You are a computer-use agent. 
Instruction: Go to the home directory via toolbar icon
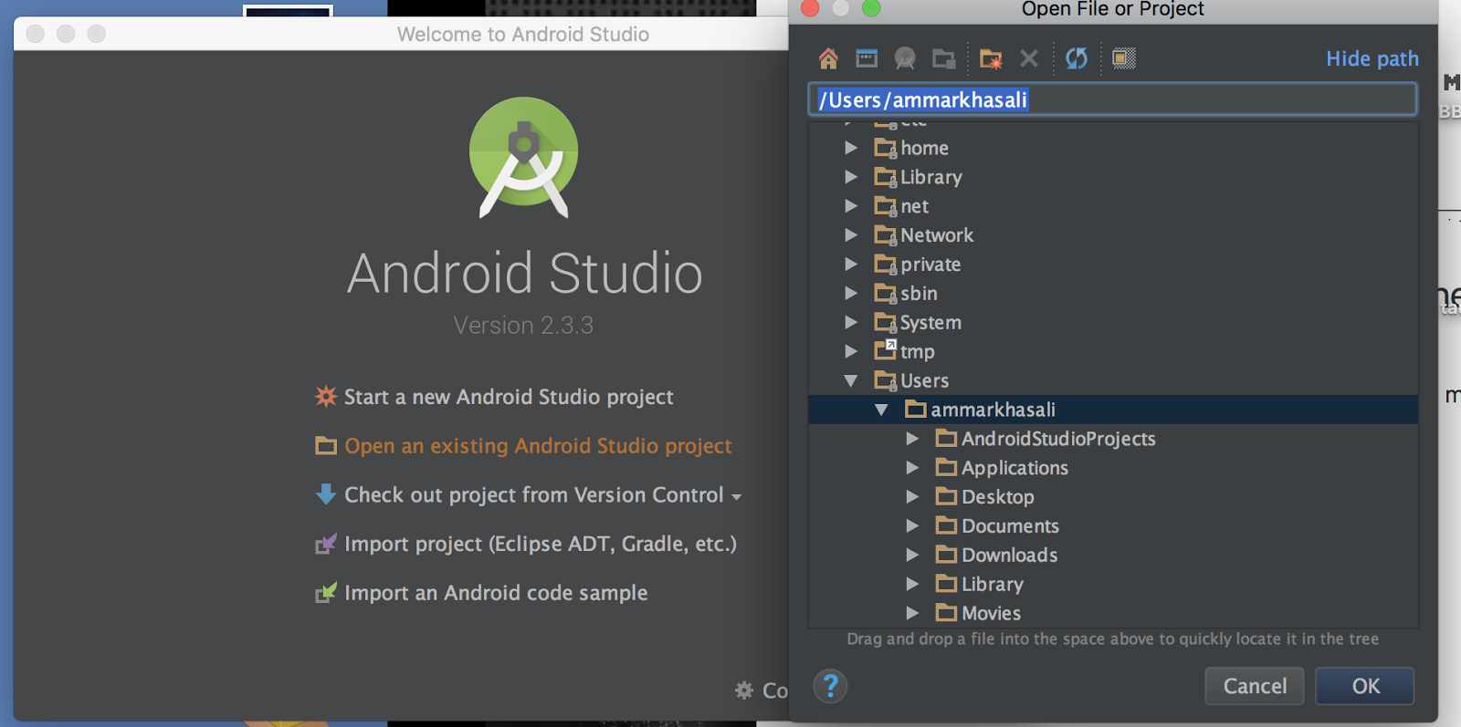coord(828,59)
